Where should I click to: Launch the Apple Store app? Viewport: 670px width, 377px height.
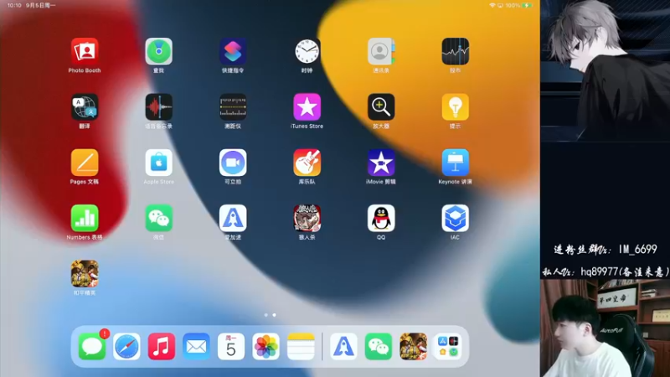coord(158,163)
